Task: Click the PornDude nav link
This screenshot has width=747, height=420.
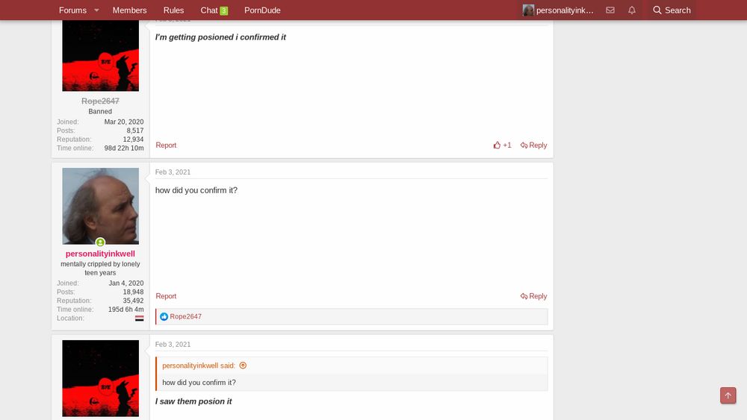Action: 262,10
